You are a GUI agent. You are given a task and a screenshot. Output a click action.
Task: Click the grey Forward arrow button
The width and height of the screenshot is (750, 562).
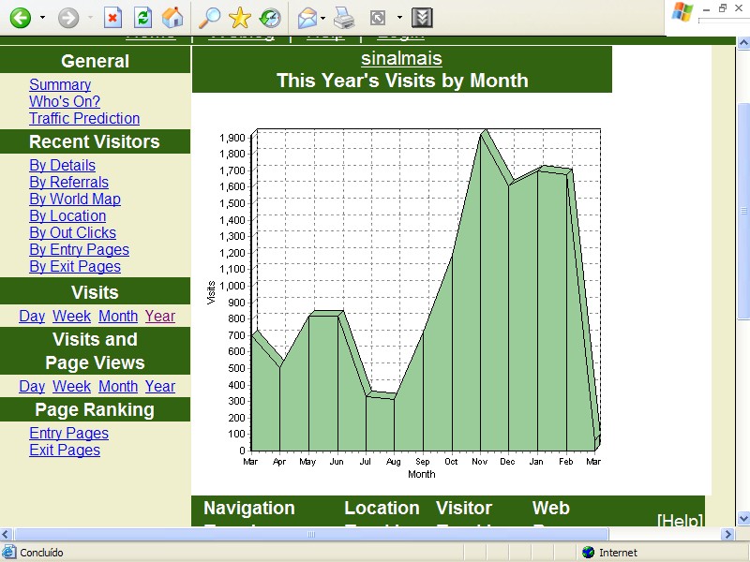point(68,18)
